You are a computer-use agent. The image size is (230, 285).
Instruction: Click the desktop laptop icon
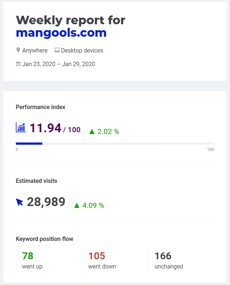[57, 50]
